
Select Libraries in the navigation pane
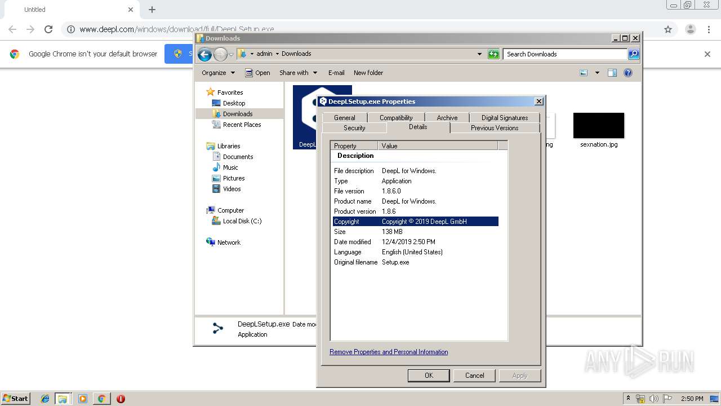pyautogui.click(x=229, y=146)
